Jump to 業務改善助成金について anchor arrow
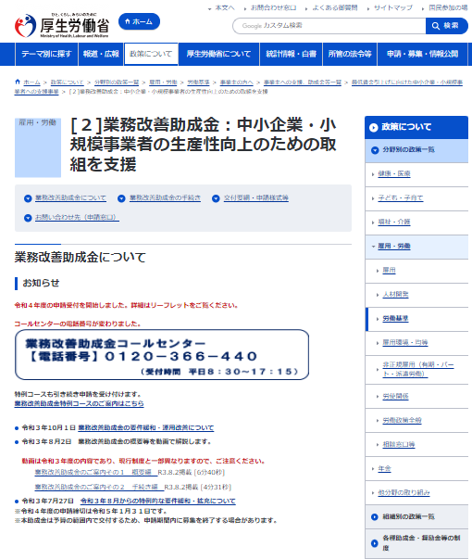The width and height of the screenshot is (472, 559). (x=28, y=198)
